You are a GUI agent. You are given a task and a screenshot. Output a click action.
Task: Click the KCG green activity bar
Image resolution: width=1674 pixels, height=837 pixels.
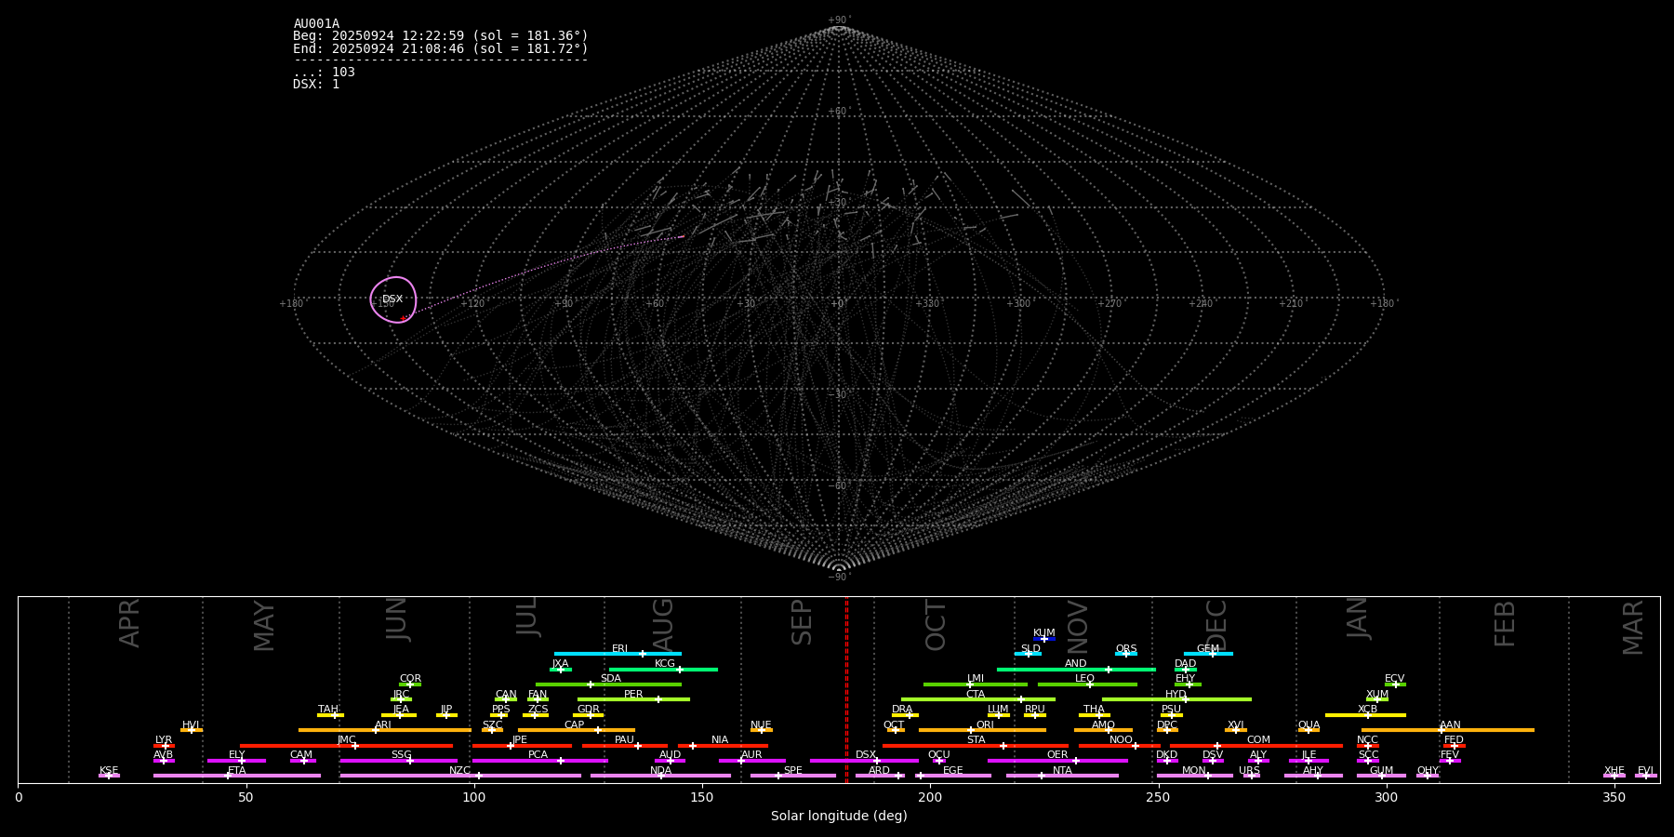point(663,670)
